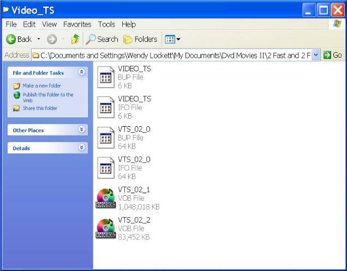The height and width of the screenshot is (271, 347).
Task: Click Make a new folder link
Action: pos(42,85)
